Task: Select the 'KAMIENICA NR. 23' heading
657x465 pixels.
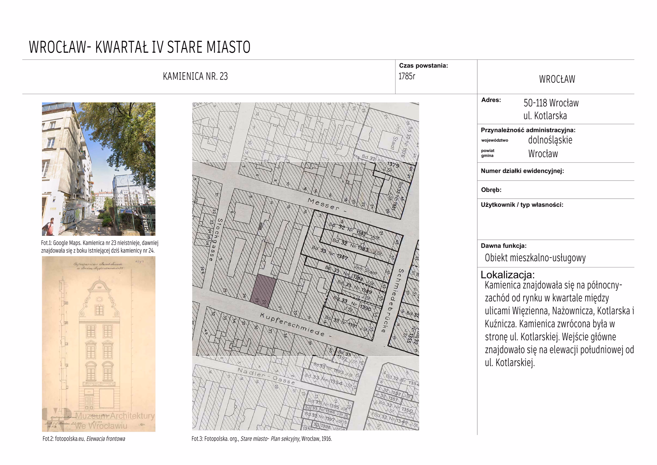Action: pyautogui.click(x=195, y=76)
